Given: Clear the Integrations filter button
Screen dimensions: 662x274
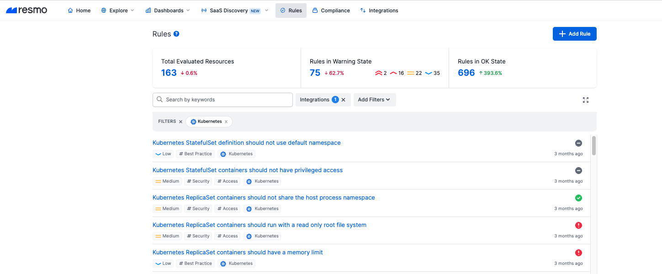Looking at the screenshot, I should pos(344,100).
